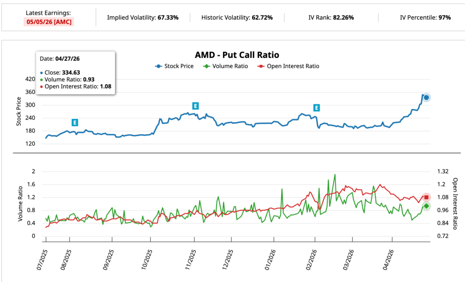Viewport: 465px width, 282px height.
Task: Click the AMD - Put Call Ratio chart title
Action: tap(237, 55)
